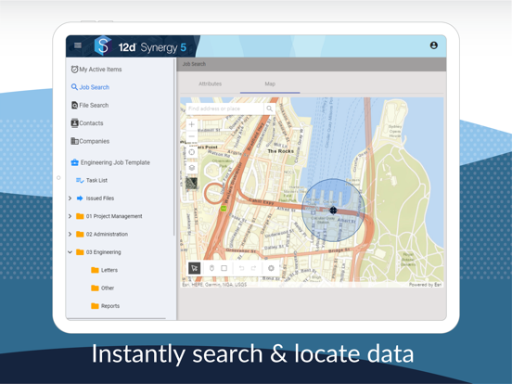
Task: Toggle the satellite basemap thumbnail
Action: [192, 183]
